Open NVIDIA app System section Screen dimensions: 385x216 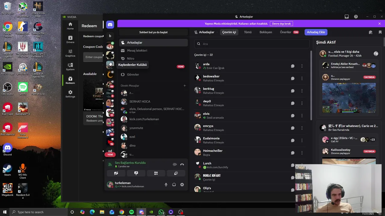(70, 67)
